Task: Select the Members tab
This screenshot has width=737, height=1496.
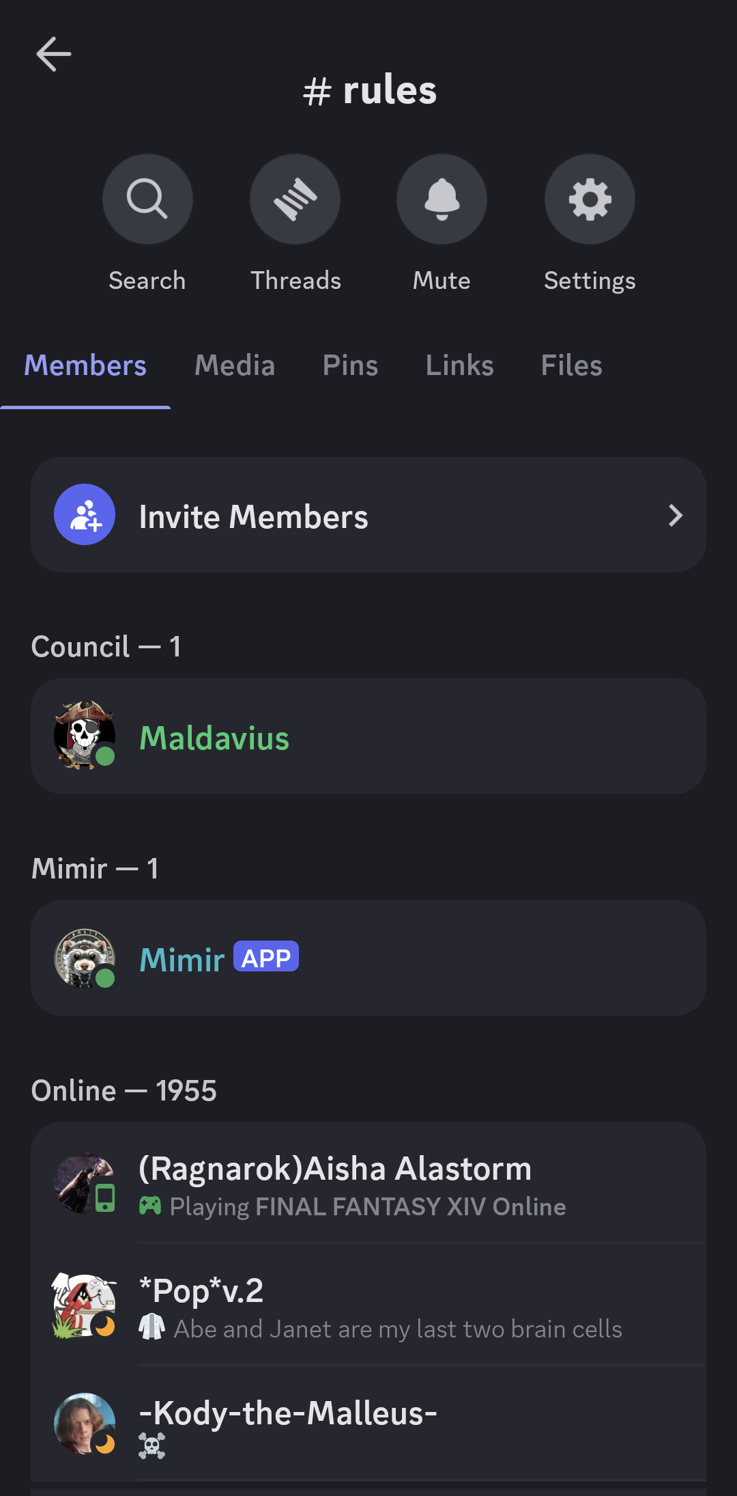Action: 85,365
